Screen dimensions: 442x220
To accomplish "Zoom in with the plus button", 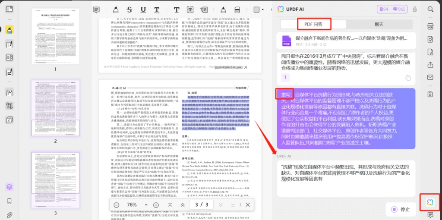I will click(156, 205).
